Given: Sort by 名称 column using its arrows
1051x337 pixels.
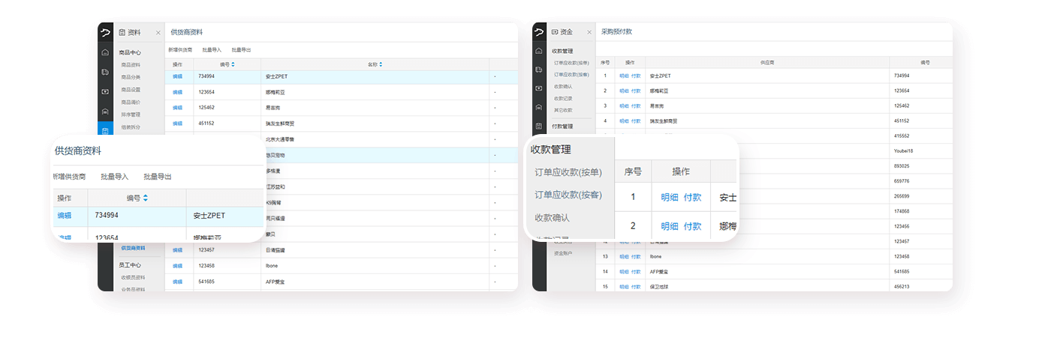Looking at the screenshot, I should (381, 64).
